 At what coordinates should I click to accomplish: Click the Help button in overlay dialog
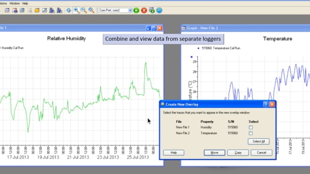[x=174, y=152]
